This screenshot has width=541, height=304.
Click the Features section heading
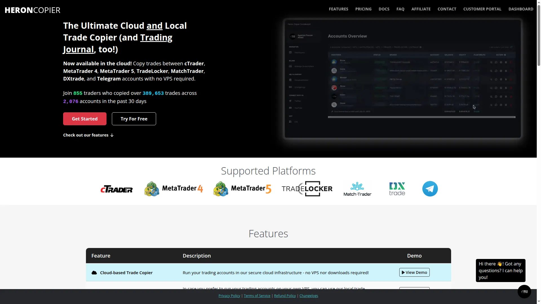coord(268,234)
